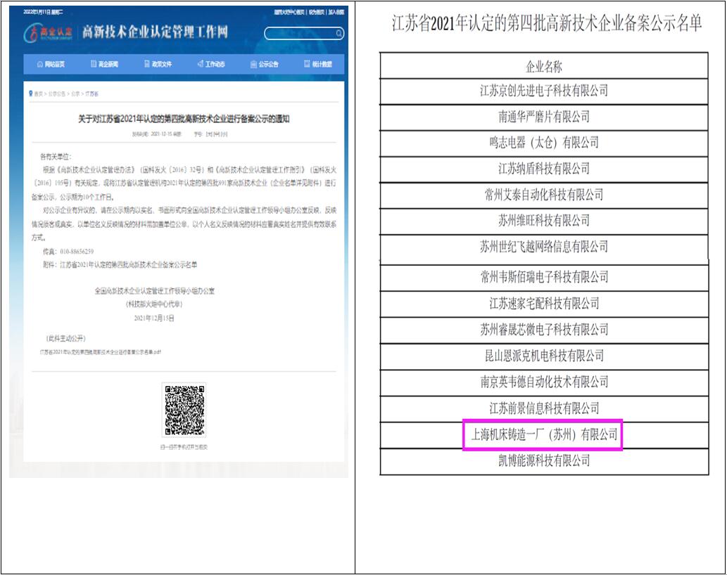Viewport: 727px width, 575px height.
Task: Click the 江苏京创先进电子科技有限公司 table row
Action: [x=543, y=91]
